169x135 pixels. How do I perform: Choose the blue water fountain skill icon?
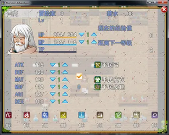82,115
